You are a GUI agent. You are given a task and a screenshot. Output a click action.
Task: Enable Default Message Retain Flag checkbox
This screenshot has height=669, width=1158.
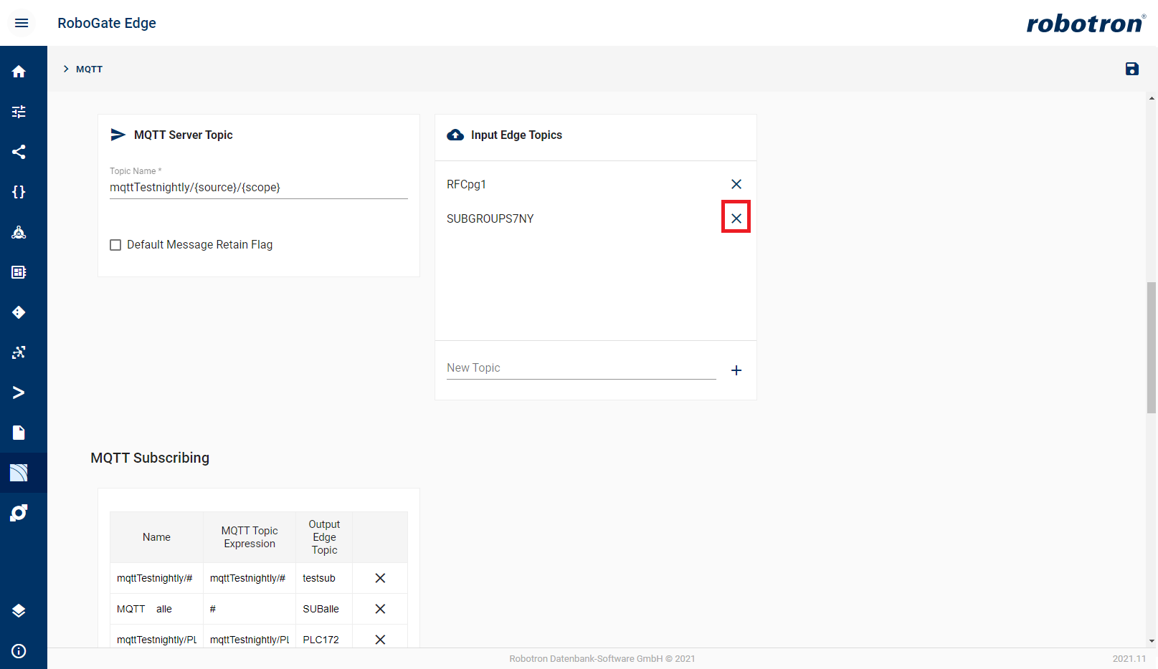[115, 245]
